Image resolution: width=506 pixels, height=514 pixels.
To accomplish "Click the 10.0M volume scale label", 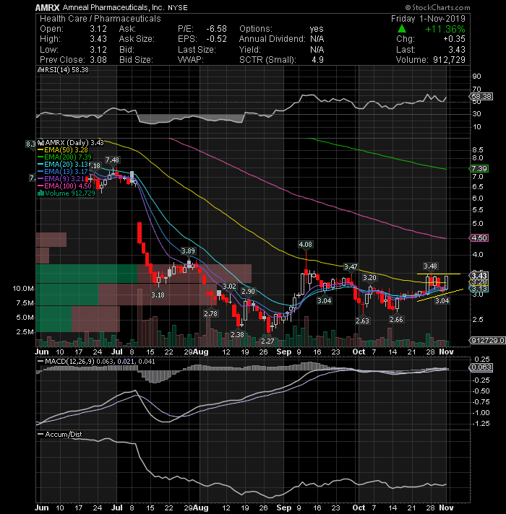I will click(x=23, y=289).
